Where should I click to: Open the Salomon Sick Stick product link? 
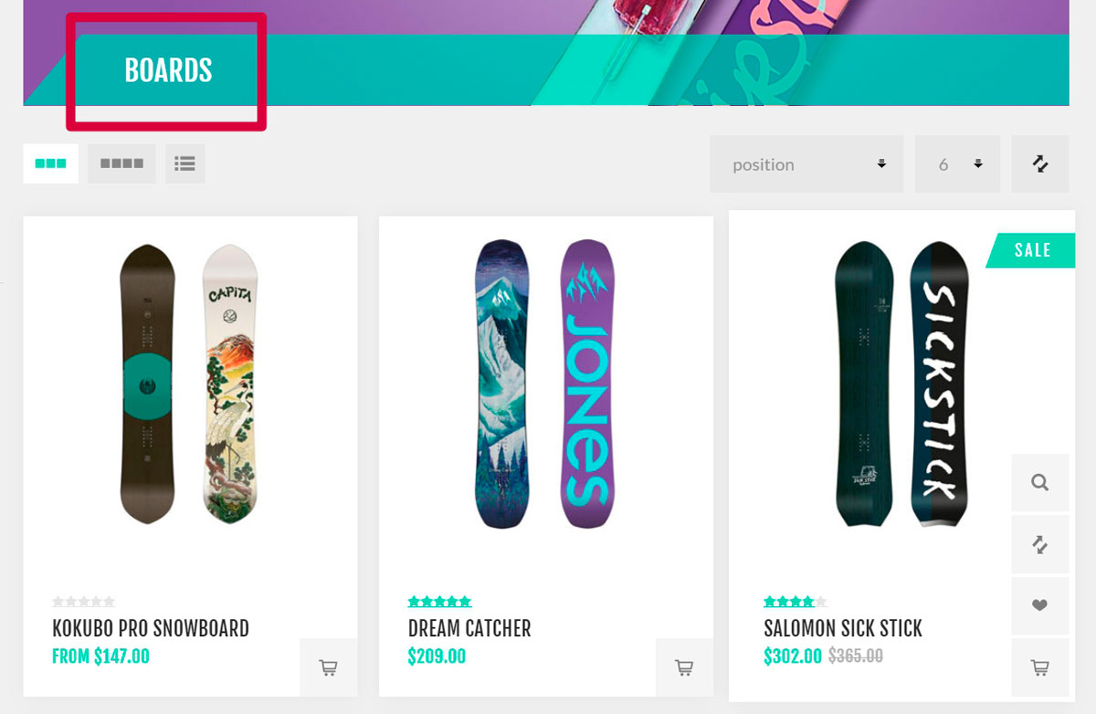[843, 628]
